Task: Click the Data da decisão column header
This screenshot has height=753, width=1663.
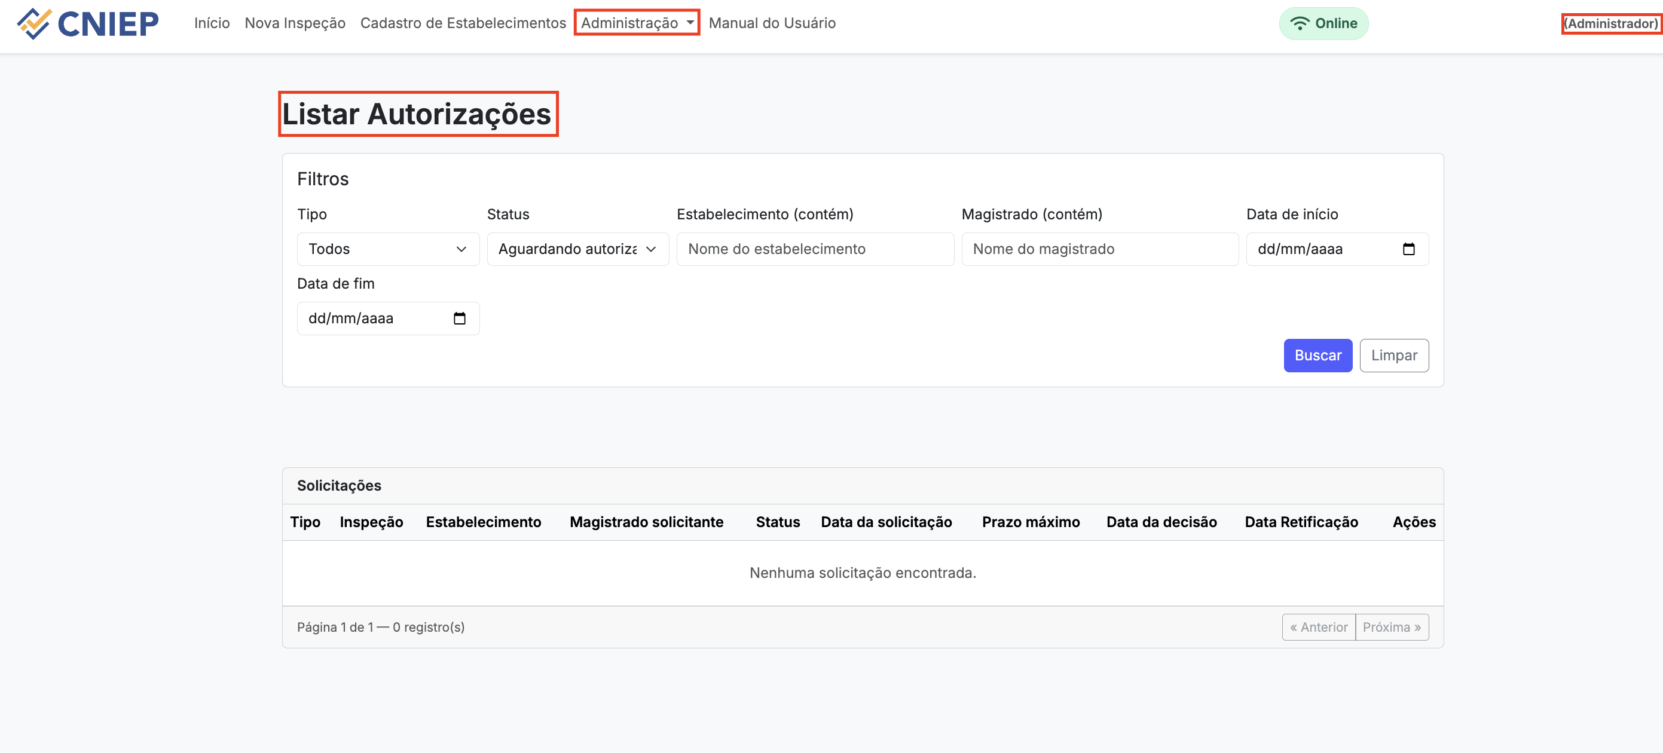Action: [x=1161, y=522]
